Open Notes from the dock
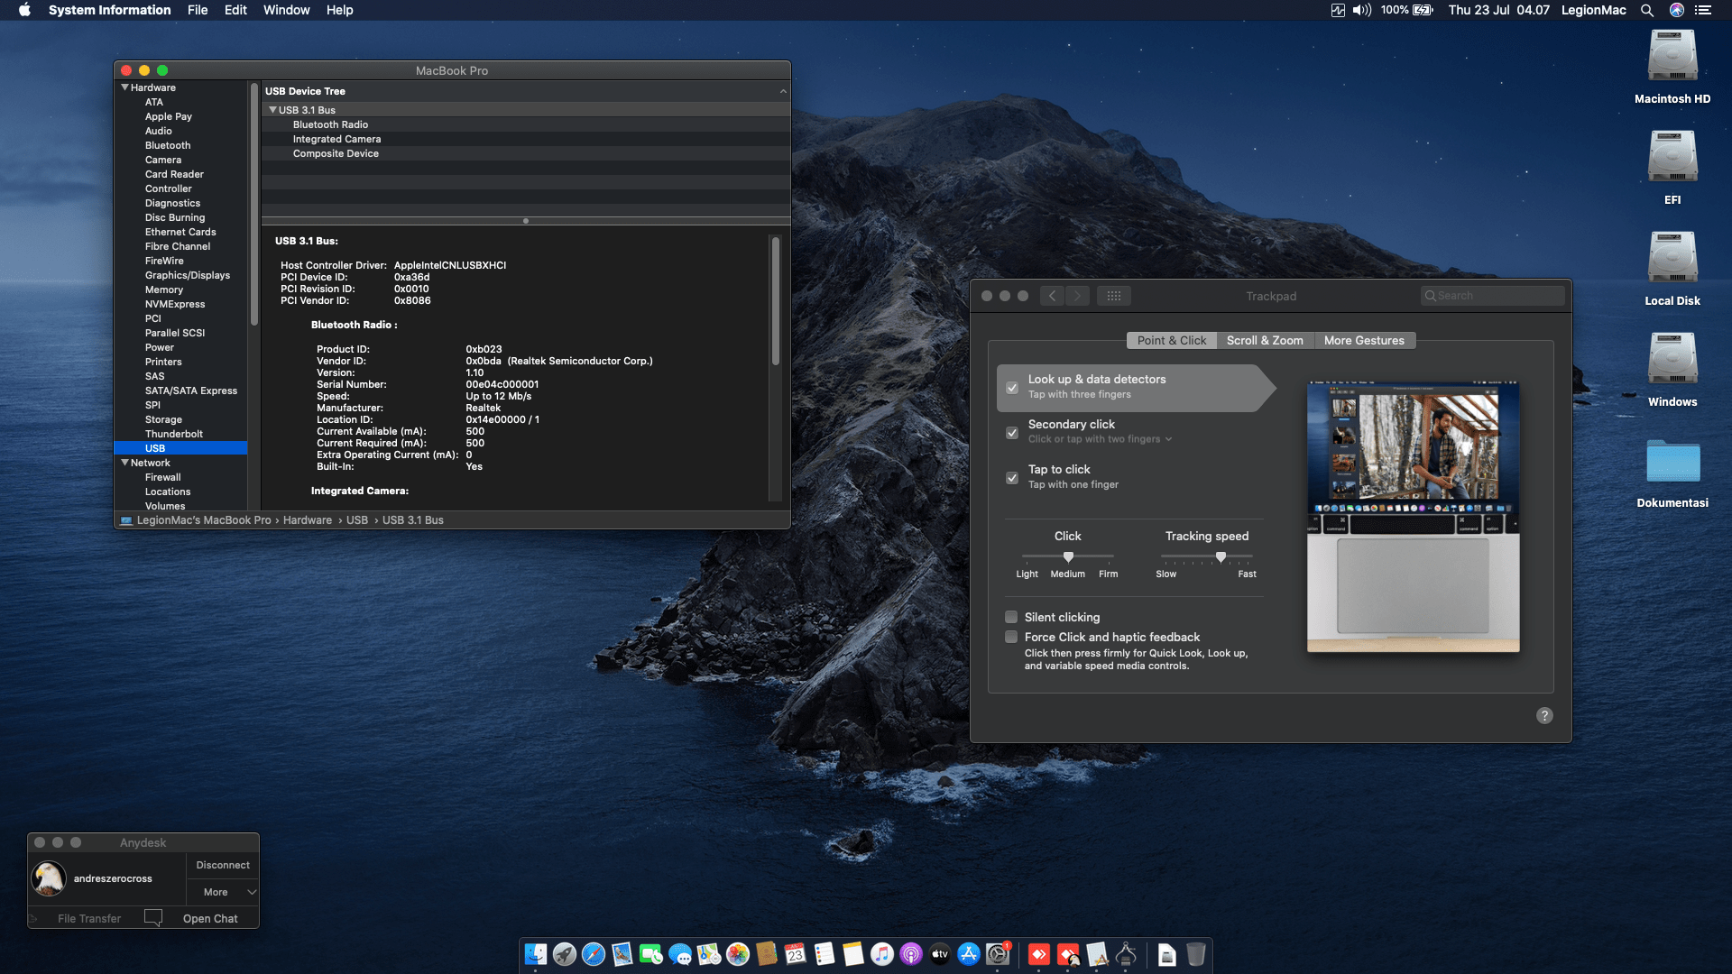Image resolution: width=1732 pixels, height=974 pixels. (x=853, y=954)
